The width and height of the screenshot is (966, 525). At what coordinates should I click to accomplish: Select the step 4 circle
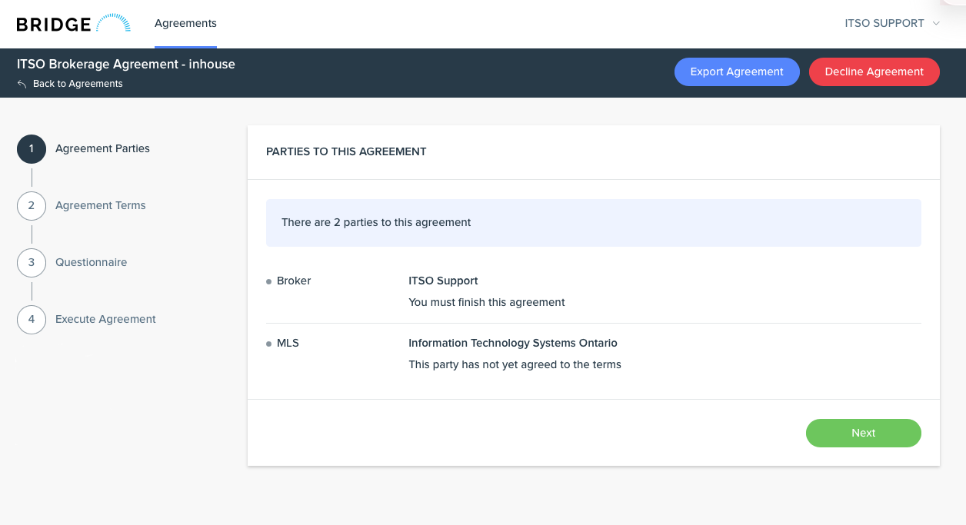(x=32, y=320)
